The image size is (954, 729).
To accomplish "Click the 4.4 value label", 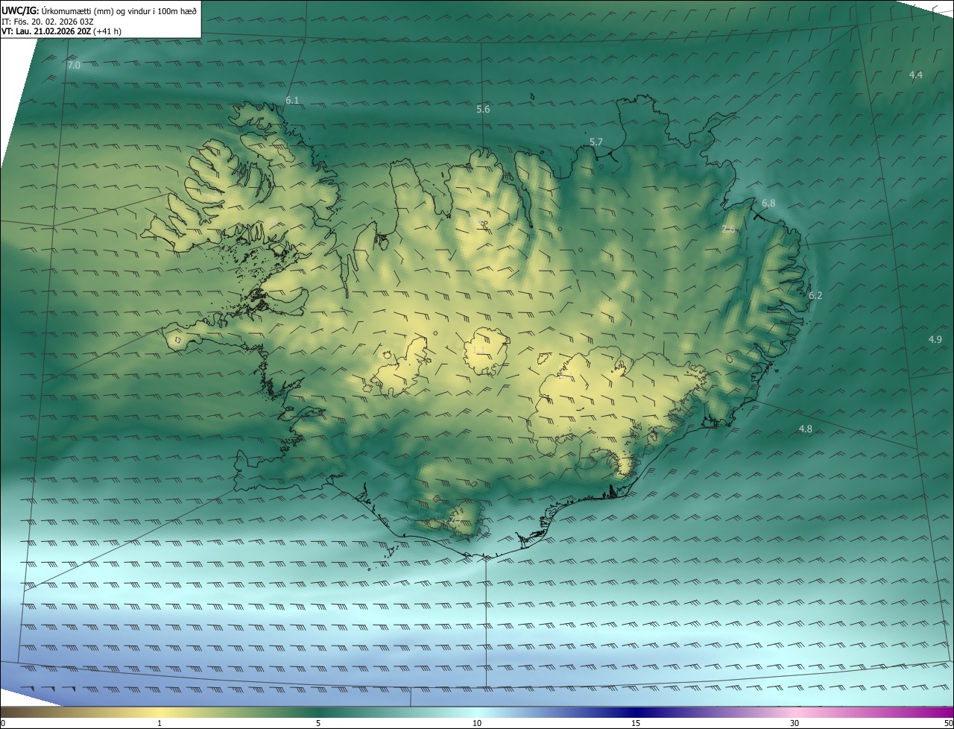I will [916, 75].
